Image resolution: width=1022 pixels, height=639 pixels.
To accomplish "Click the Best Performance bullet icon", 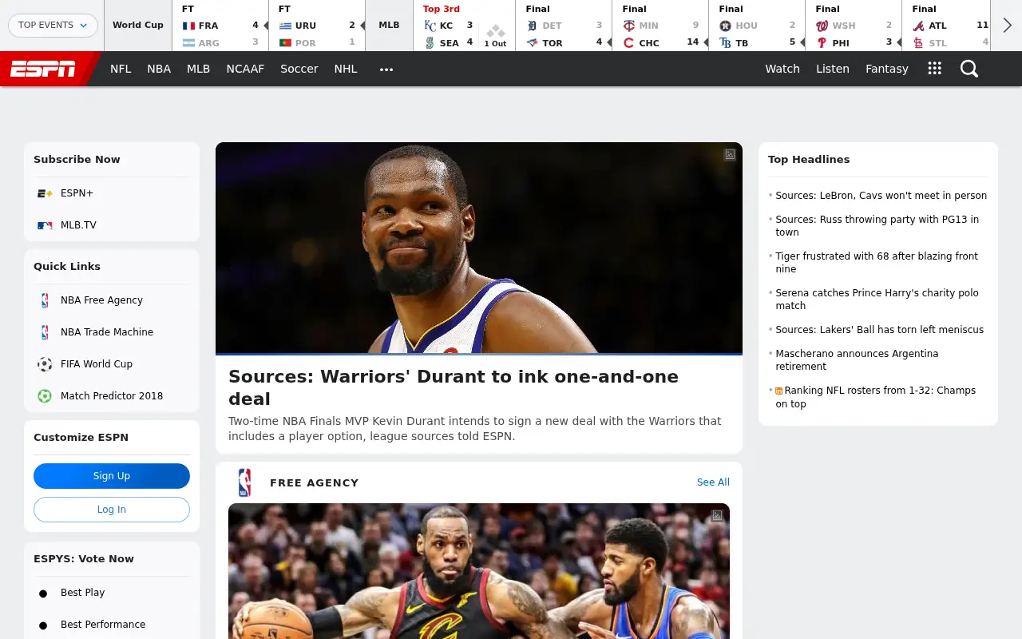I will coord(43,625).
